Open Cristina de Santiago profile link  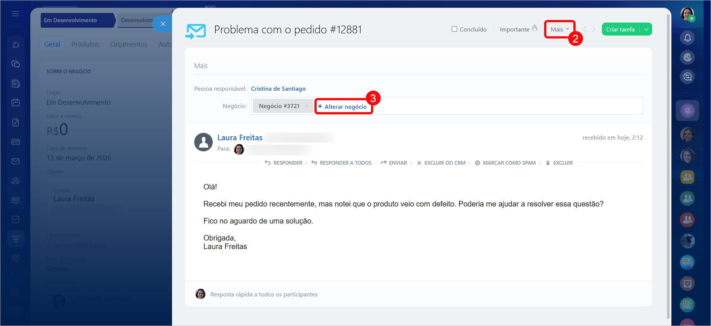278,89
